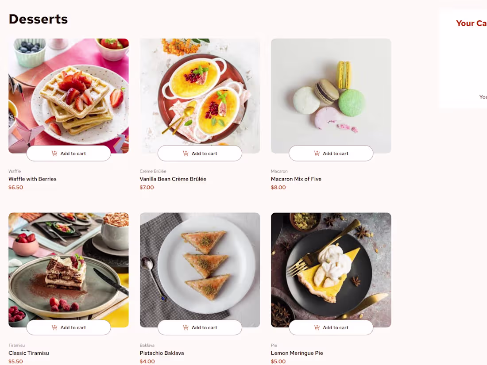Add Waffle with Berries to cart

69,153
